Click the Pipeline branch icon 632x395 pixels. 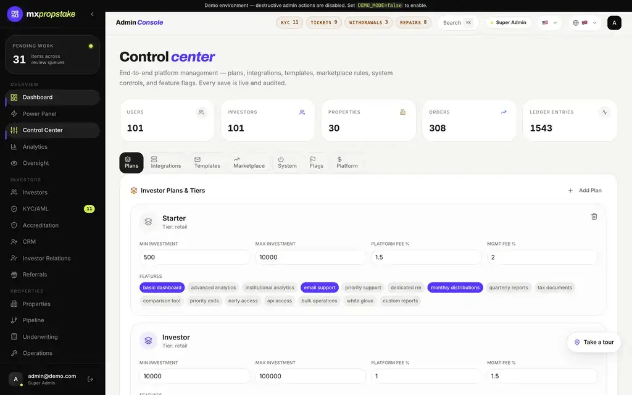(x=14, y=320)
